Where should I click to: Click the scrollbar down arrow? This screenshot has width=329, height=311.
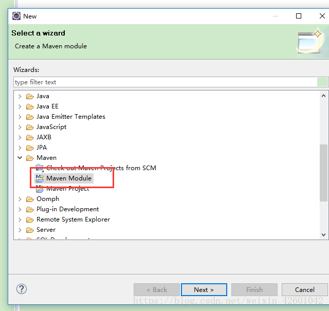point(323,235)
